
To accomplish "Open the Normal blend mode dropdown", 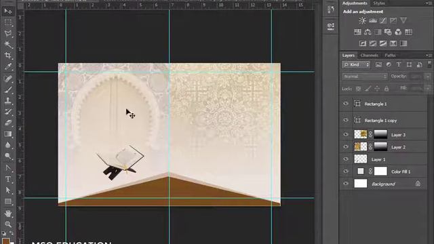I will [365, 77].
